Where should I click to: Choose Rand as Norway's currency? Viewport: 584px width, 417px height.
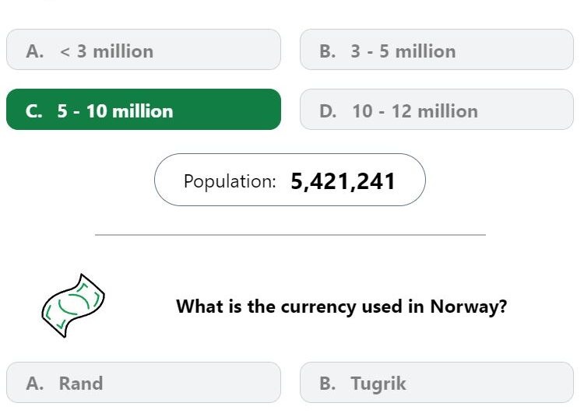click(x=143, y=383)
